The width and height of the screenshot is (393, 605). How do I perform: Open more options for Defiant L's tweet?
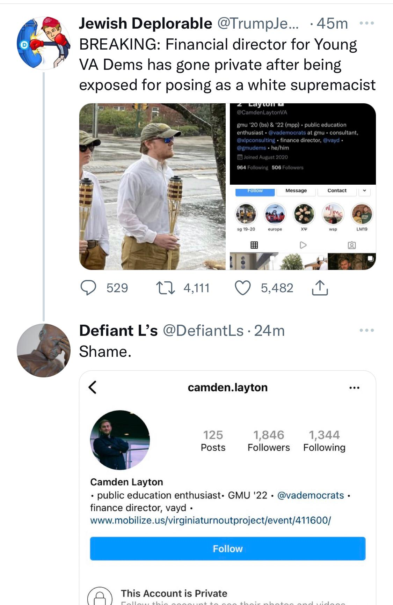366,330
